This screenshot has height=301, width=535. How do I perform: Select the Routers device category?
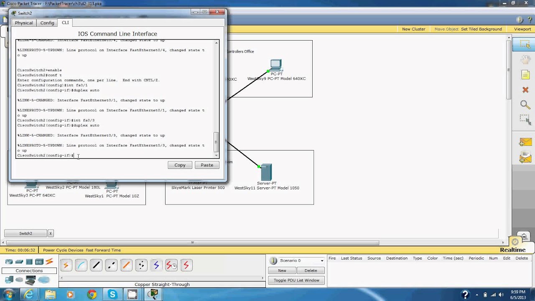tap(9, 262)
